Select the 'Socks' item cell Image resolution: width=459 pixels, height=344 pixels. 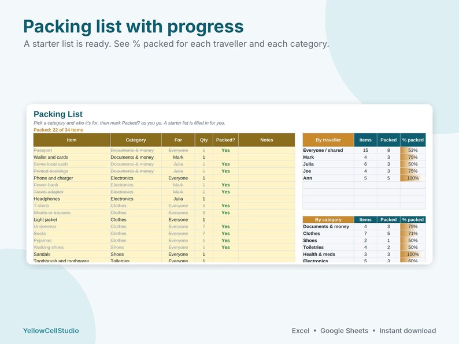(72, 234)
